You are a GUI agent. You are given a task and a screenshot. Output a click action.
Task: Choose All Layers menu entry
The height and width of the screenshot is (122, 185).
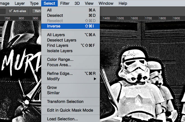click(x=71, y=35)
